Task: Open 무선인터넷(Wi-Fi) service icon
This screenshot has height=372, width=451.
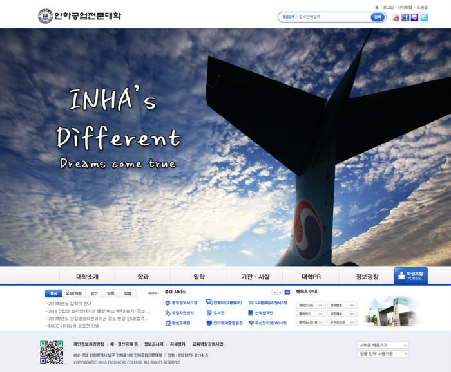Action: (x=267, y=323)
